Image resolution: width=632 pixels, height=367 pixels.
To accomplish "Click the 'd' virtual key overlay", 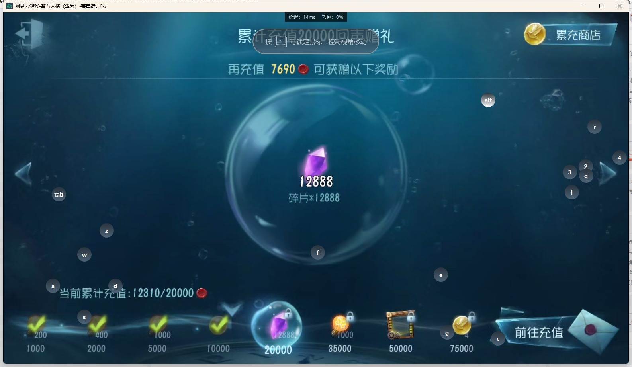I will [115, 286].
